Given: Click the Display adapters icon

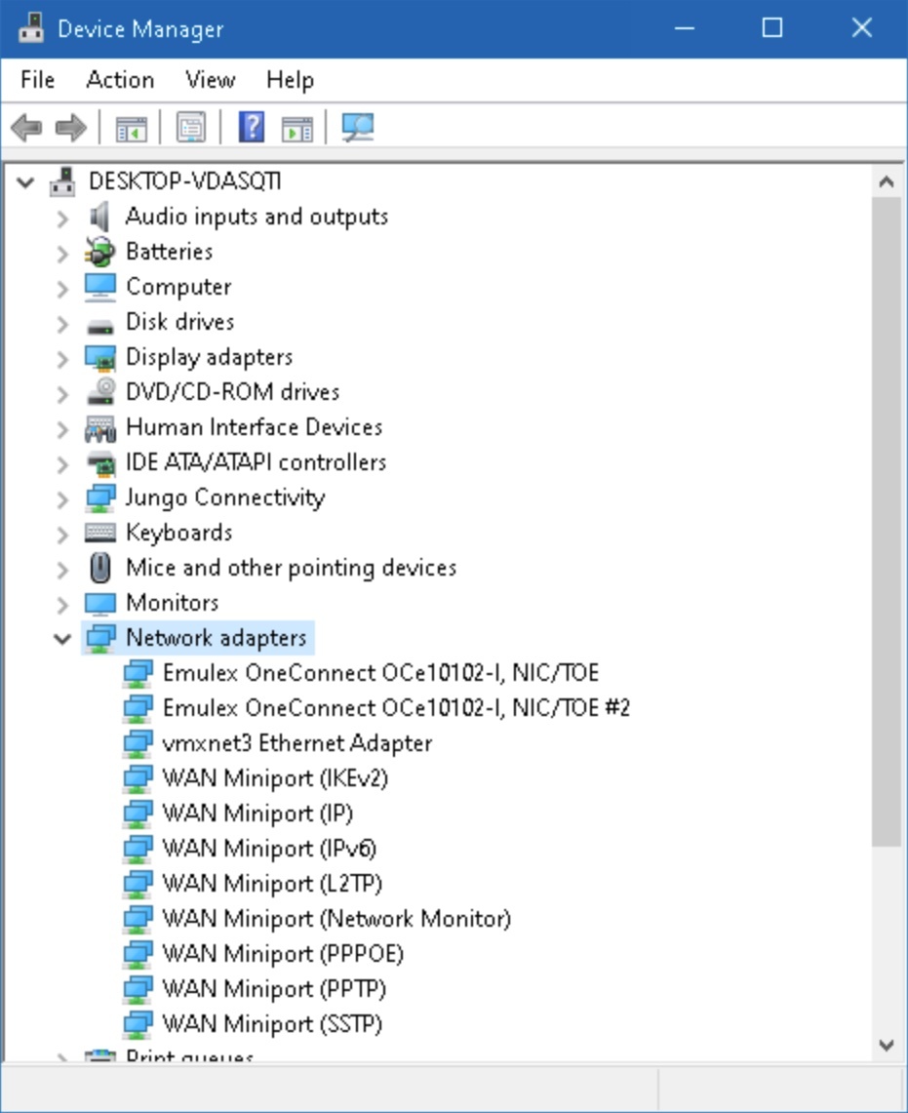Looking at the screenshot, I should [100, 357].
